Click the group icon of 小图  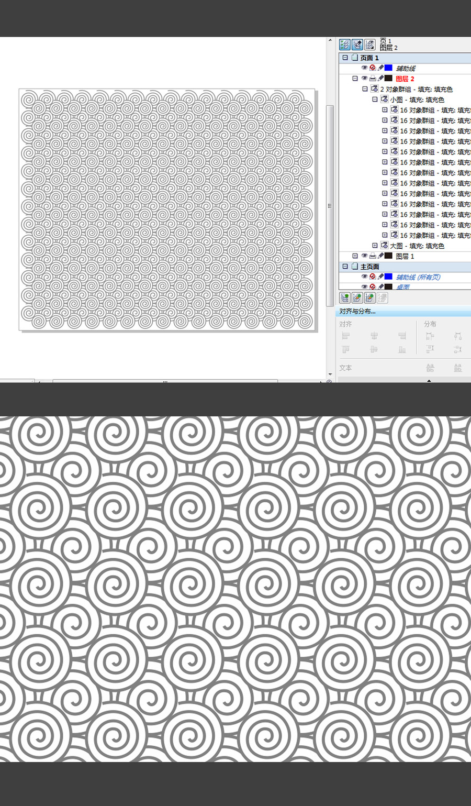click(x=385, y=99)
